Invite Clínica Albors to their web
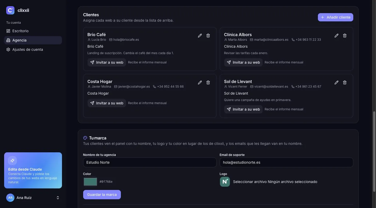The image size is (376, 208). click(243, 62)
